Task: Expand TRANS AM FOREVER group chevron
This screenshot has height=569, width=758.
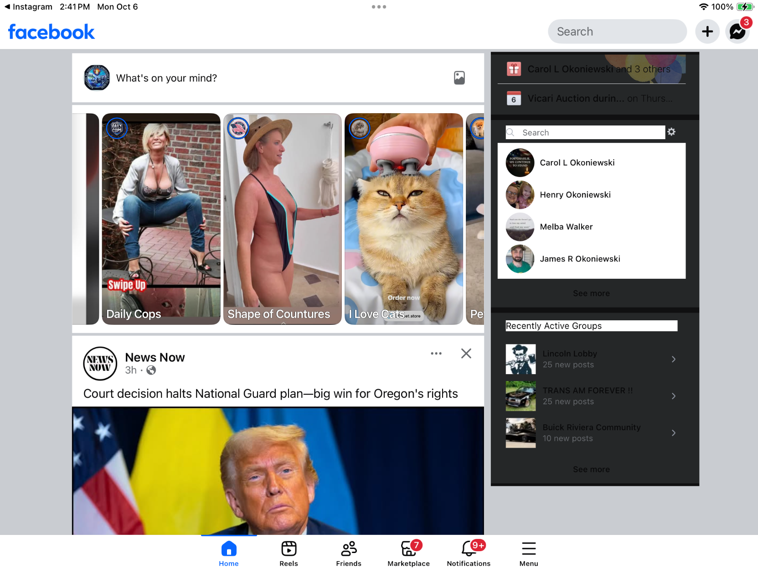Action: [x=673, y=396]
